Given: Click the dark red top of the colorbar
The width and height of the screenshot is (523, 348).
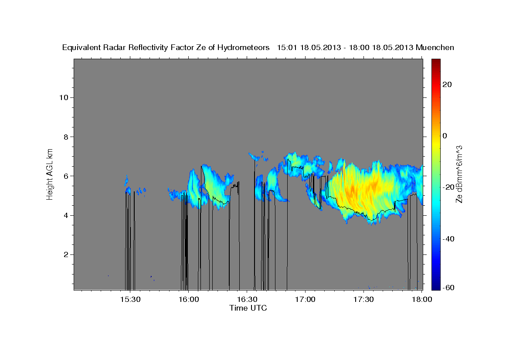Looking at the screenshot, I should point(436,62).
